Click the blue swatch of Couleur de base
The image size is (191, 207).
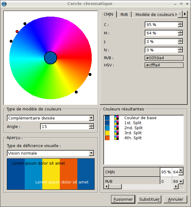107,118
